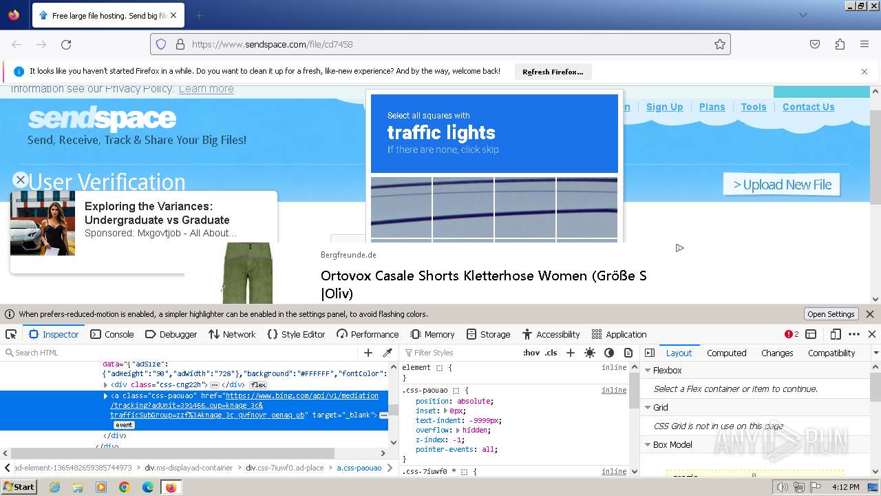Open the Performance panel
Image resolution: width=881 pixels, height=496 pixels.
368,334
